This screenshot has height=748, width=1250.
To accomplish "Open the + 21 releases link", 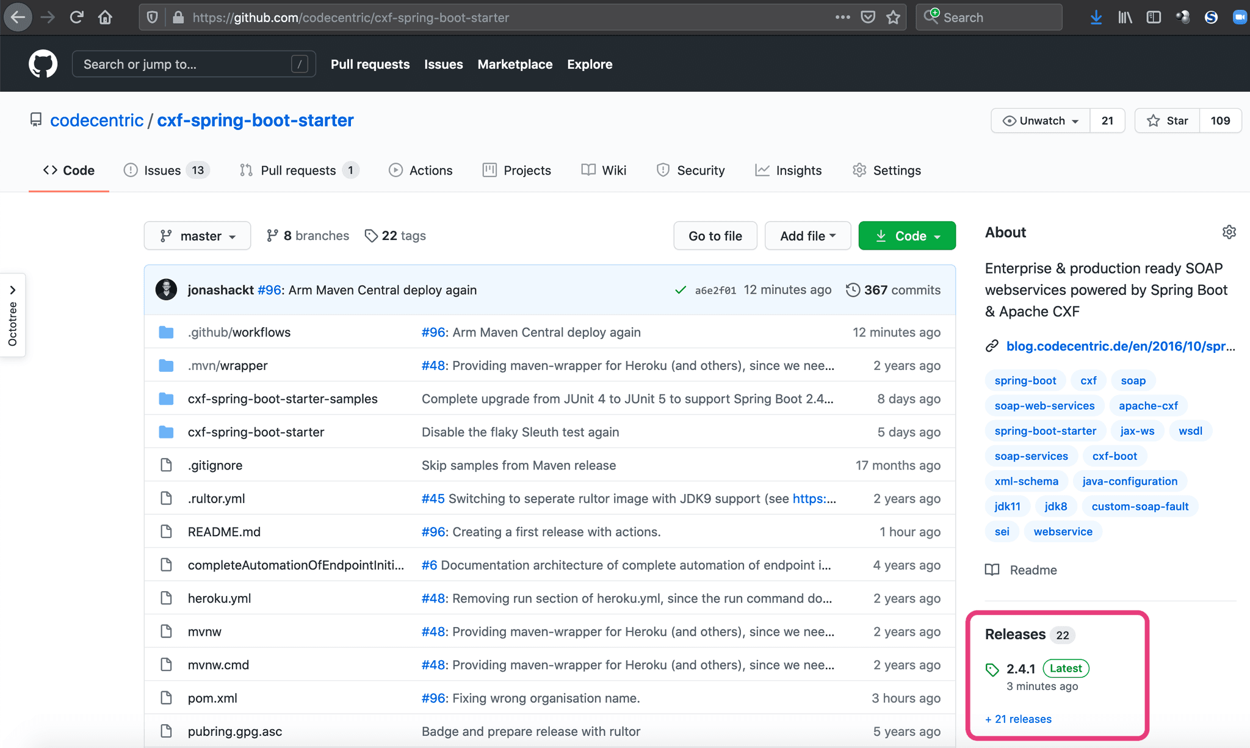I will point(1018,719).
